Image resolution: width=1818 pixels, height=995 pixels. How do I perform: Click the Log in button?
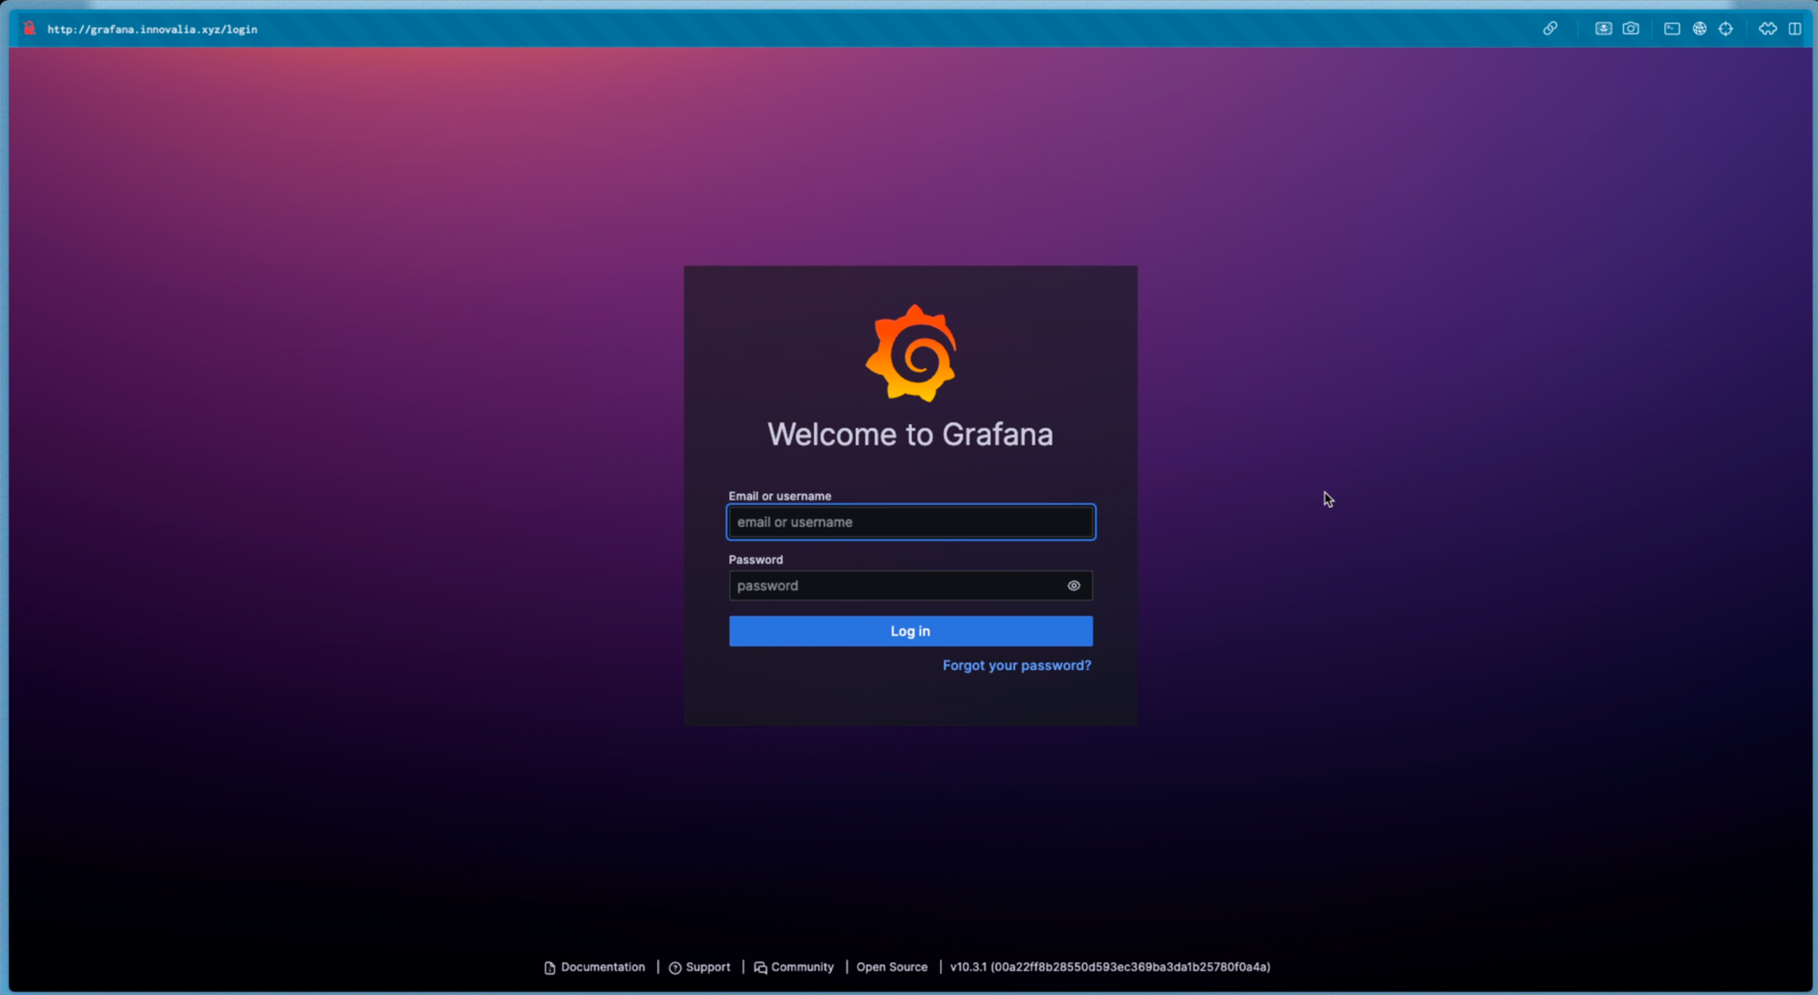coord(910,631)
